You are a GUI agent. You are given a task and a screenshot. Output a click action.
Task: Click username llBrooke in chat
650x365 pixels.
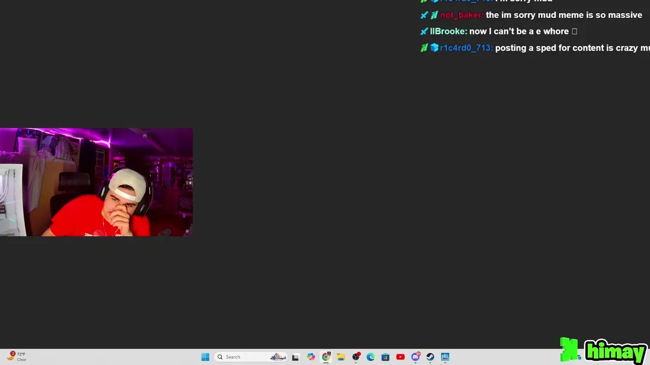pos(448,31)
